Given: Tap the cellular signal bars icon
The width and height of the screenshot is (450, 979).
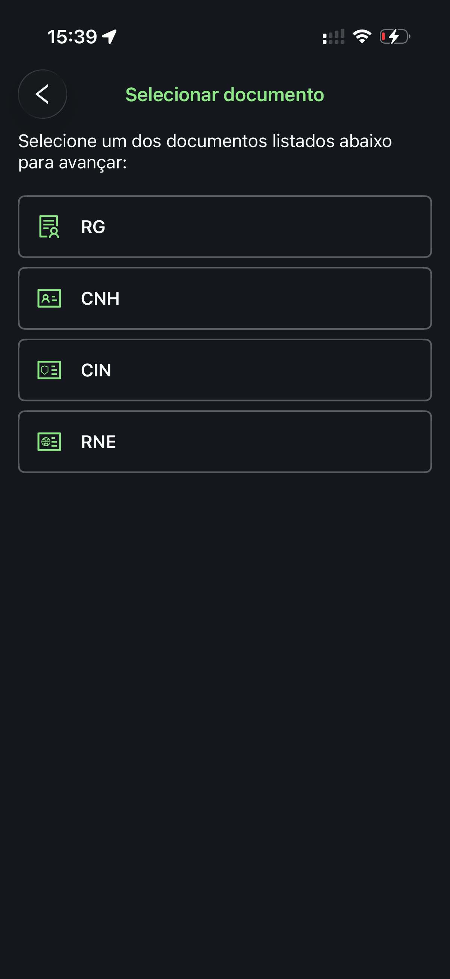Looking at the screenshot, I should click(x=334, y=37).
